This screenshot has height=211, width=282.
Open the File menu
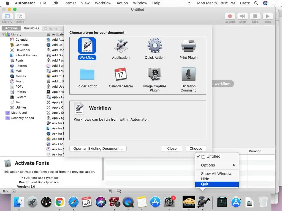pos(43,3)
